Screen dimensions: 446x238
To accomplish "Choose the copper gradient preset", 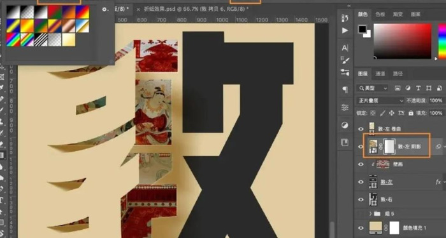I will pos(68,26).
